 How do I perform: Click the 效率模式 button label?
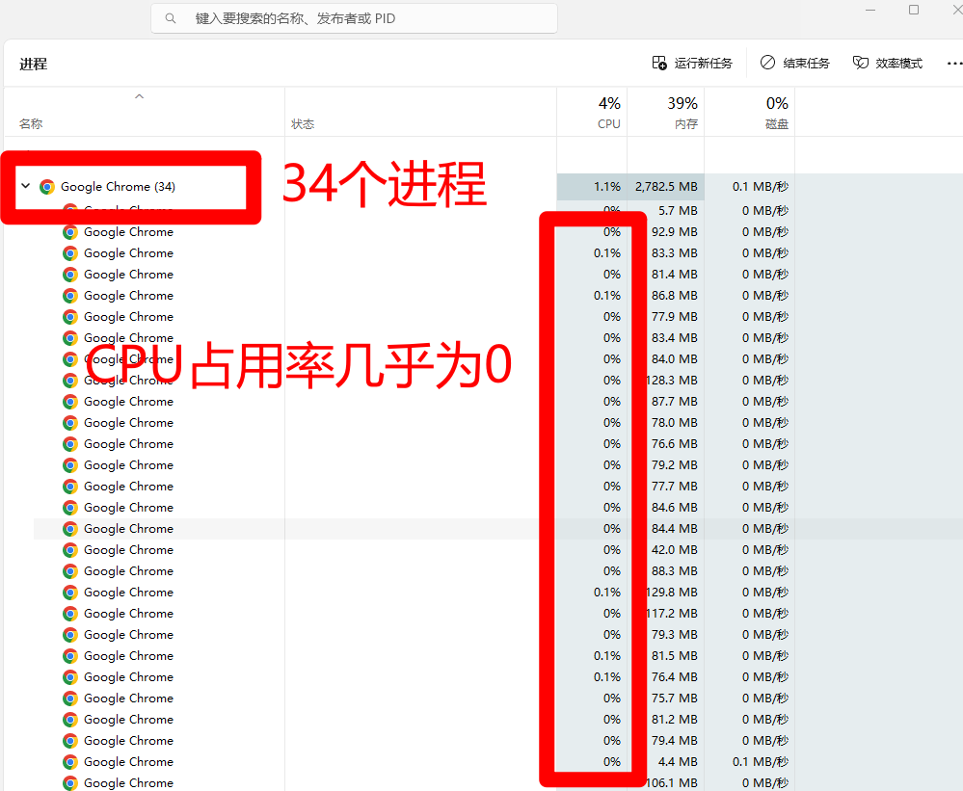(899, 64)
